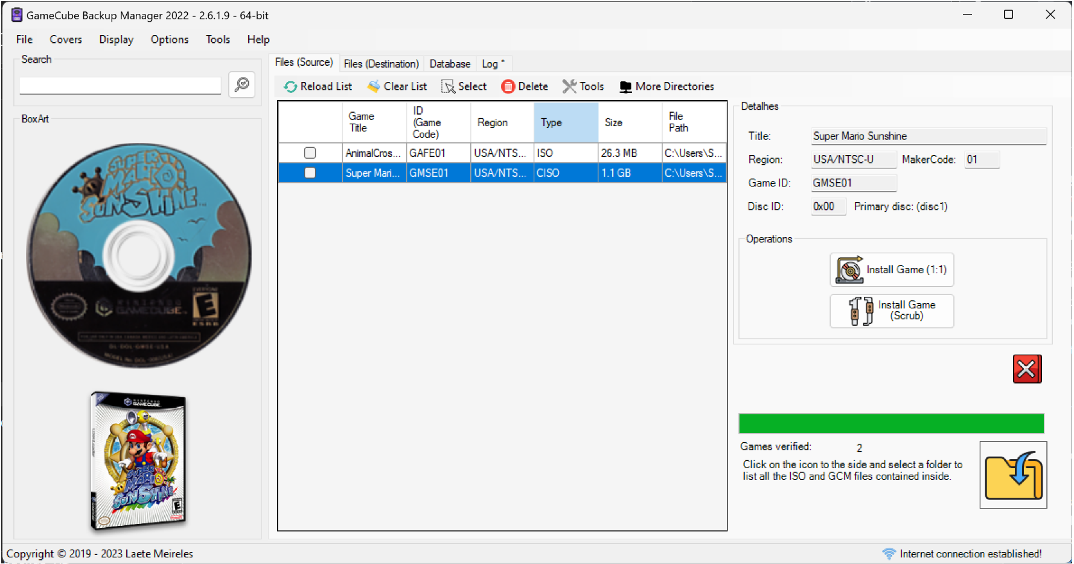Switch to the Database tab
The image size is (1074, 564).
[x=450, y=64]
